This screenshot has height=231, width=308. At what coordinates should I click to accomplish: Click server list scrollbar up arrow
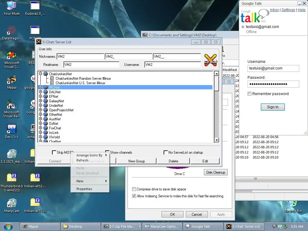[217, 74]
